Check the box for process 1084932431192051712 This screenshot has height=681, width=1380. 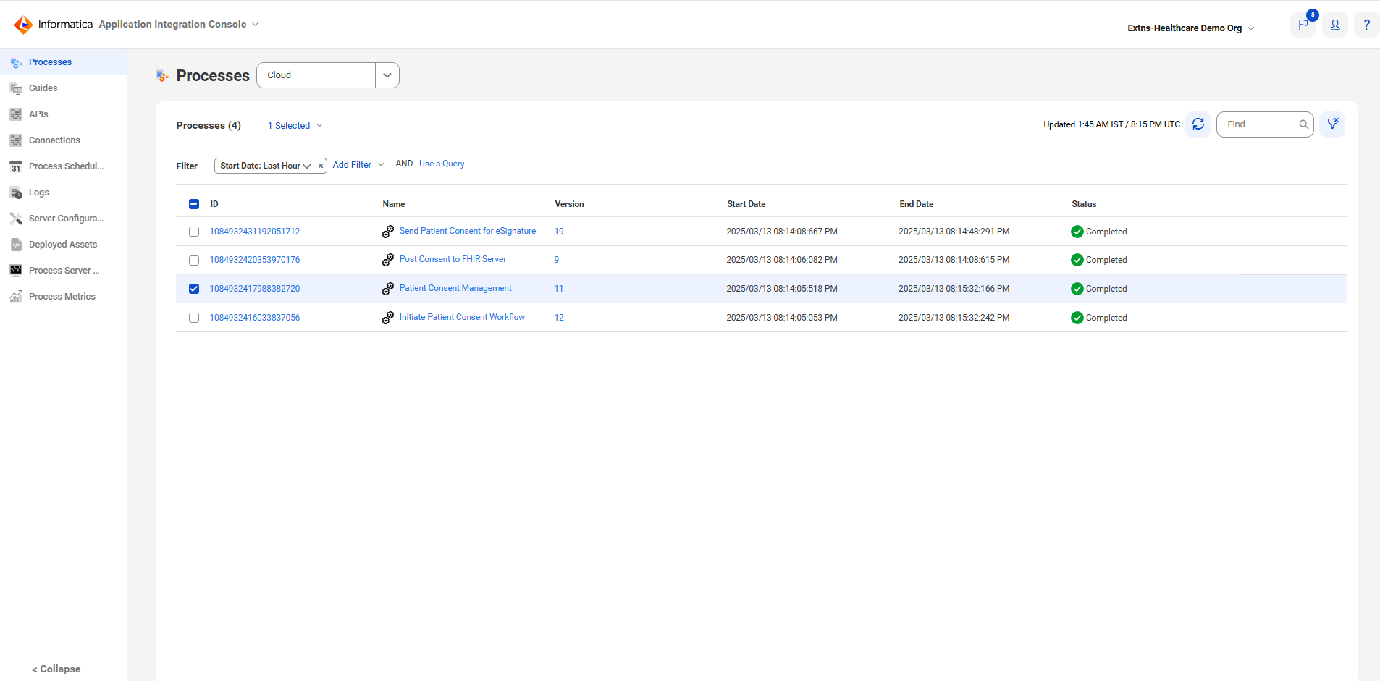pyautogui.click(x=194, y=232)
